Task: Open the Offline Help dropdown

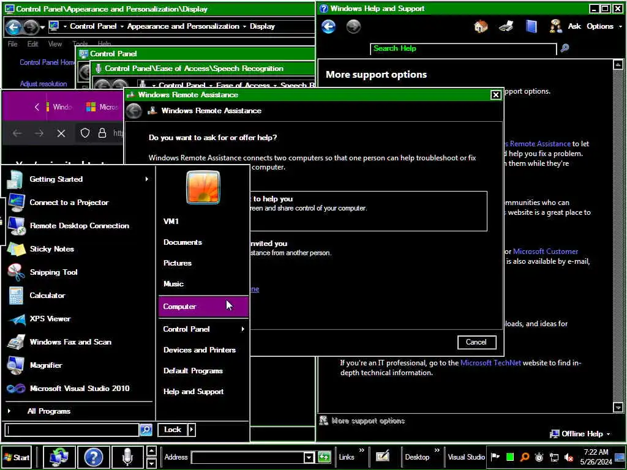Action: 580,434
